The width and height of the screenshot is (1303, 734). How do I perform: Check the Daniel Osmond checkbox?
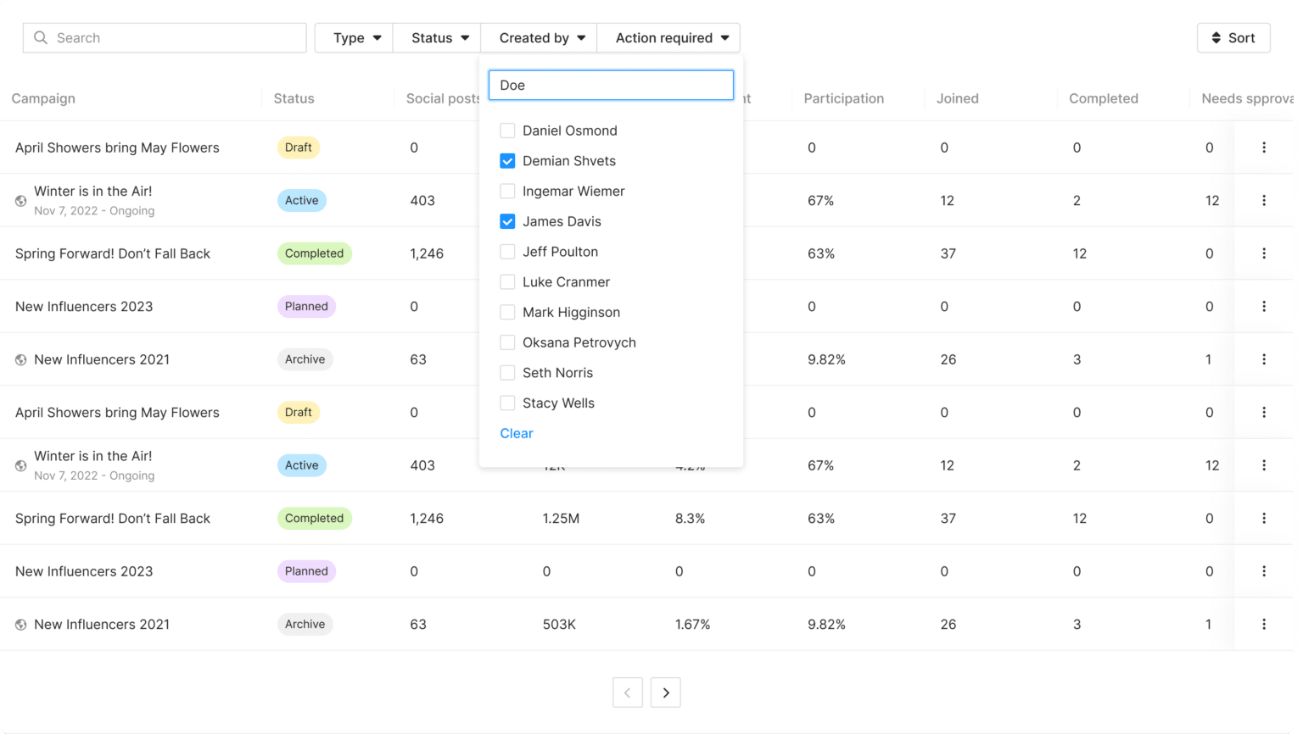[x=507, y=131]
